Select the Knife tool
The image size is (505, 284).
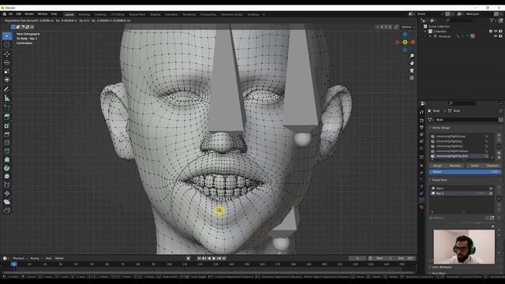point(7,151)
